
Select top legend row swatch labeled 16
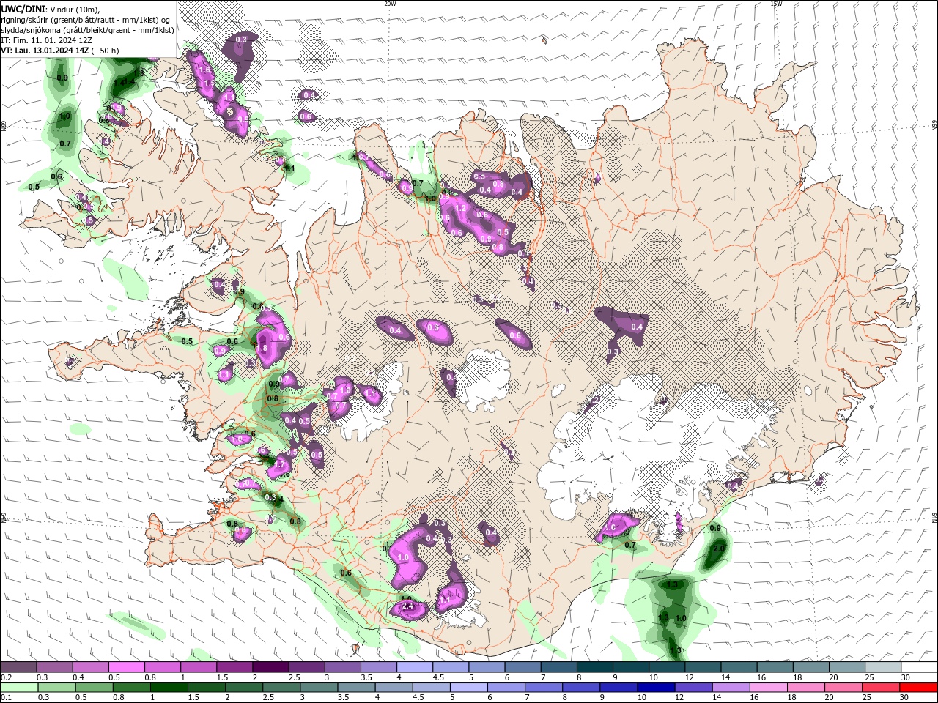[775, 667]
